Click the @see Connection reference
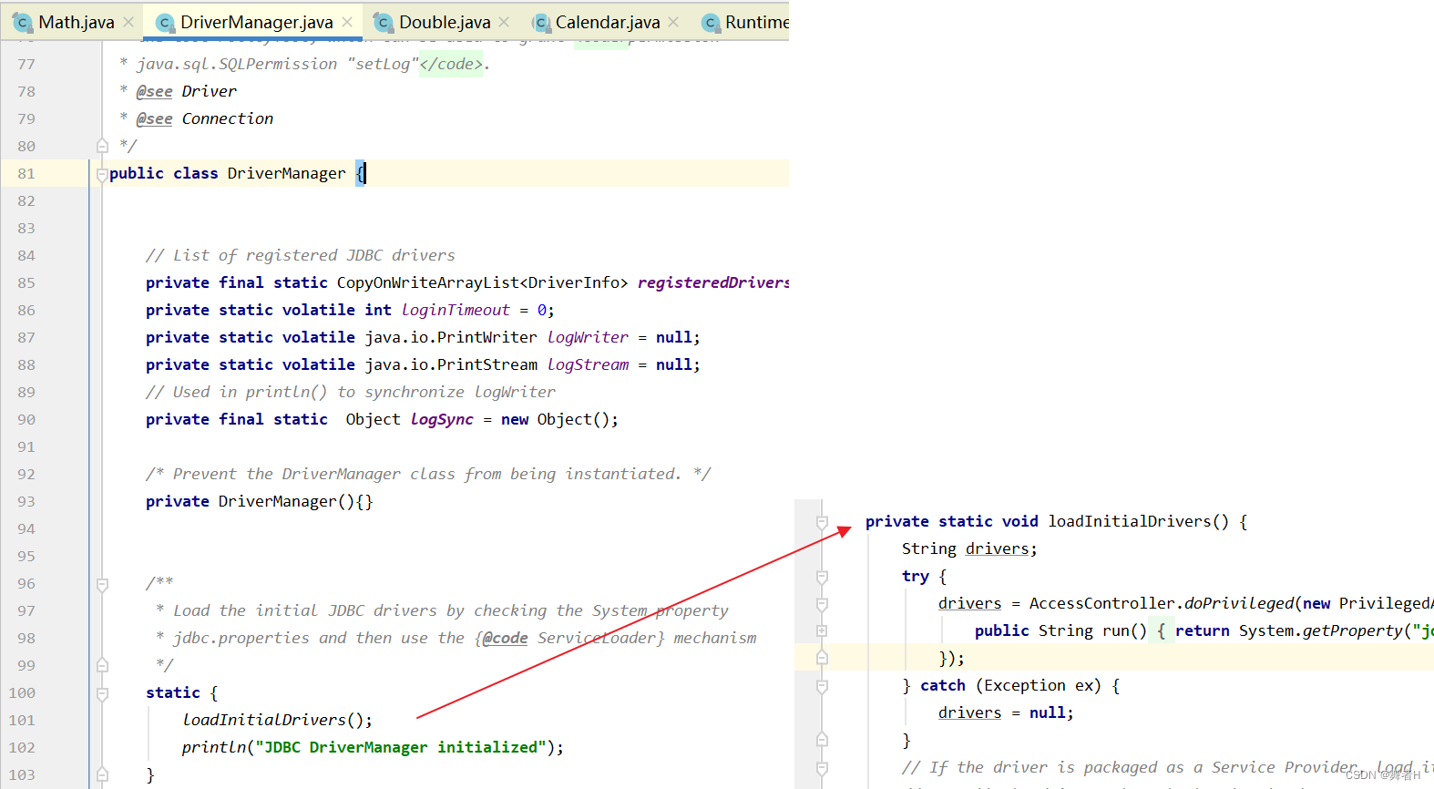Screen dimensions: 1434x789 click(205, 118)
